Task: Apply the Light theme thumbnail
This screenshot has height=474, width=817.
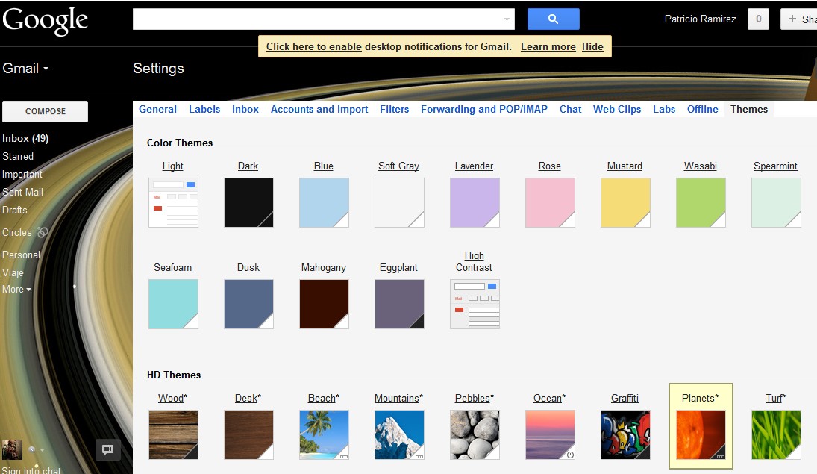Action: coord(174,203)
